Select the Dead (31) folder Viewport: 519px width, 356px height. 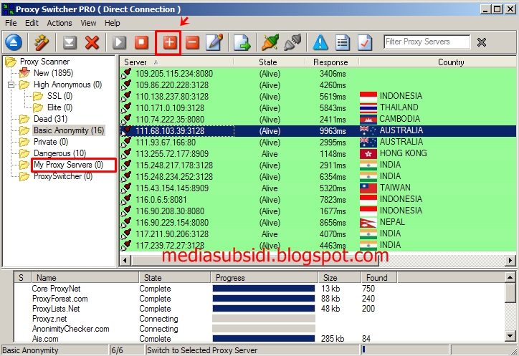[x=50, y=119]
